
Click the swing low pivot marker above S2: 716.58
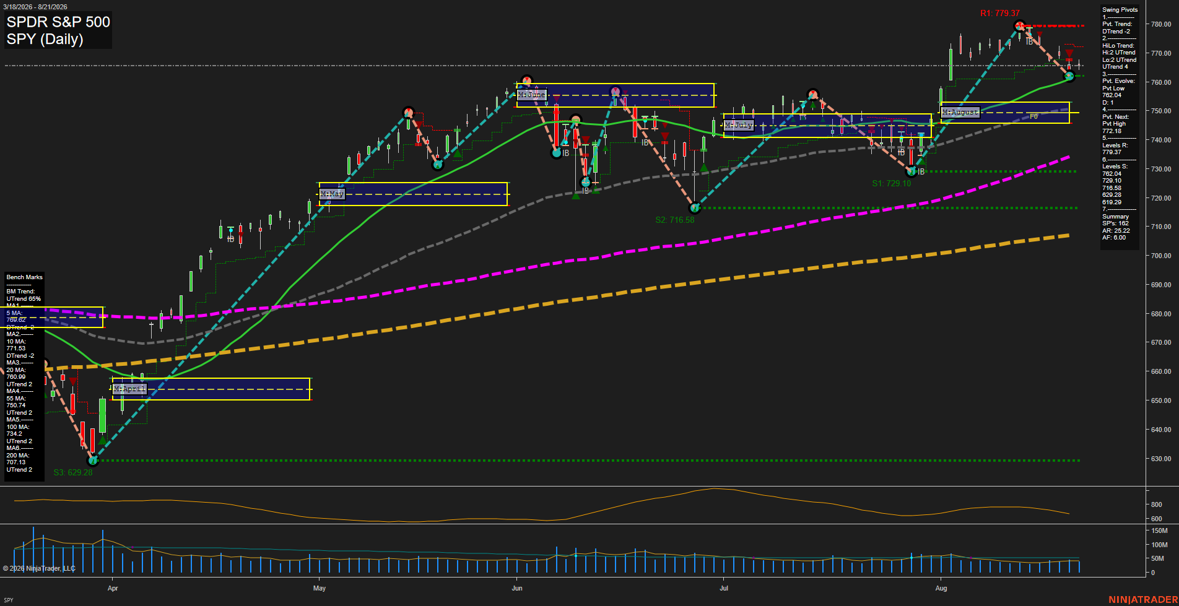pos(694,208)
